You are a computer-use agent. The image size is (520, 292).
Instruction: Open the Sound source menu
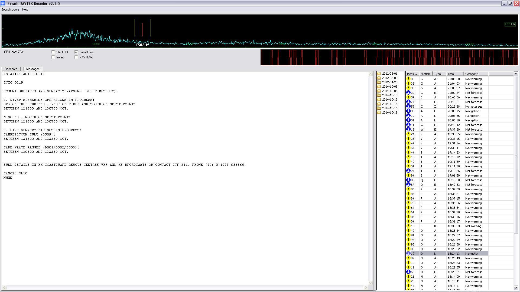pyautogui.click(x=10, y=9)
